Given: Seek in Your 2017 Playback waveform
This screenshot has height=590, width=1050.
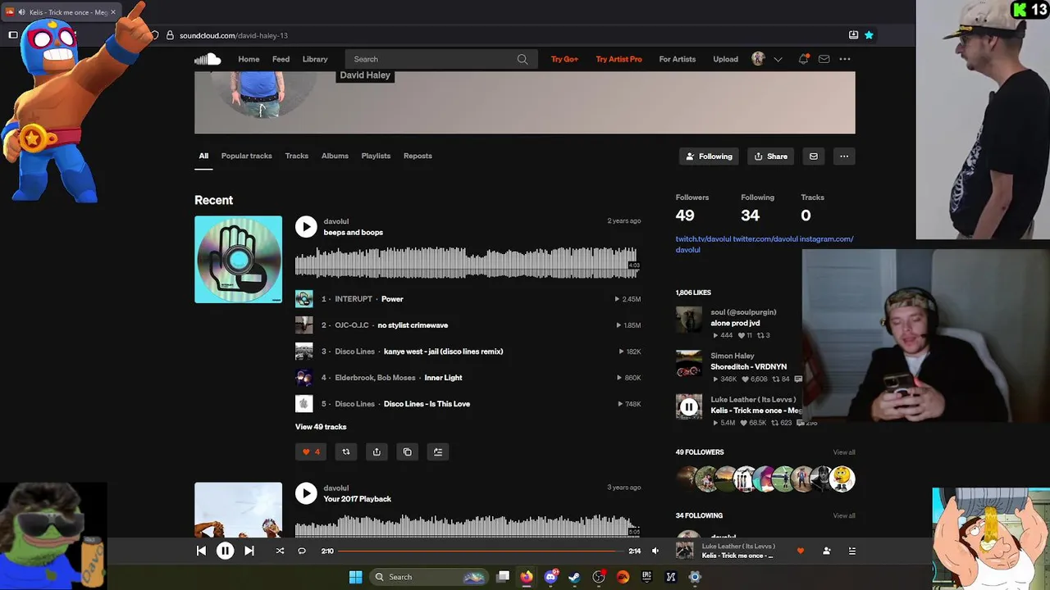Looking at the screenshot, I should point(467,526).
